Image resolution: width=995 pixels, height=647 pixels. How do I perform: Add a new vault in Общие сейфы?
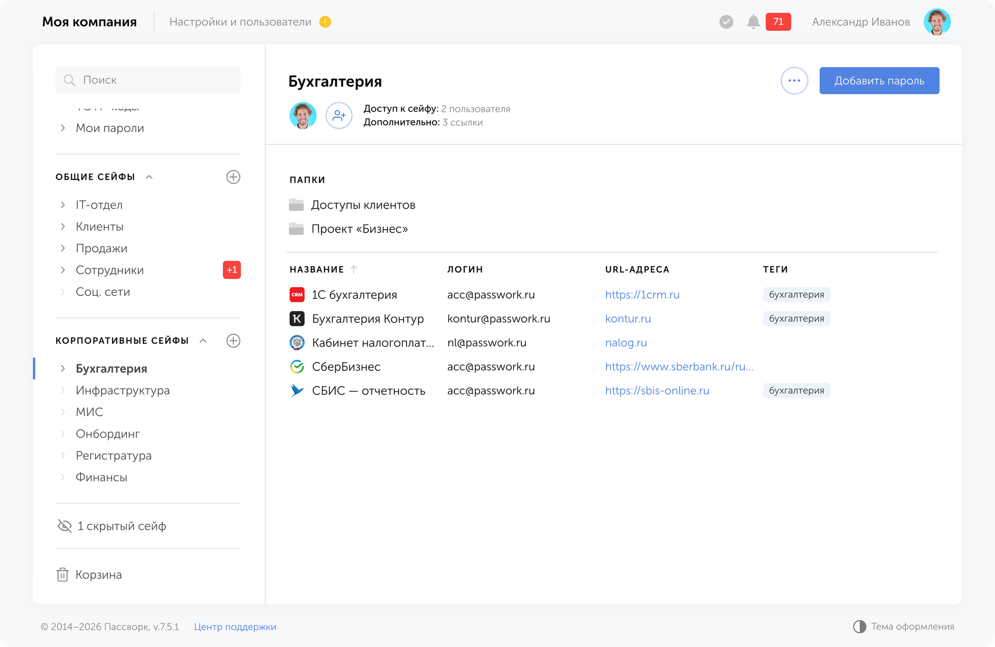point(233,177)
